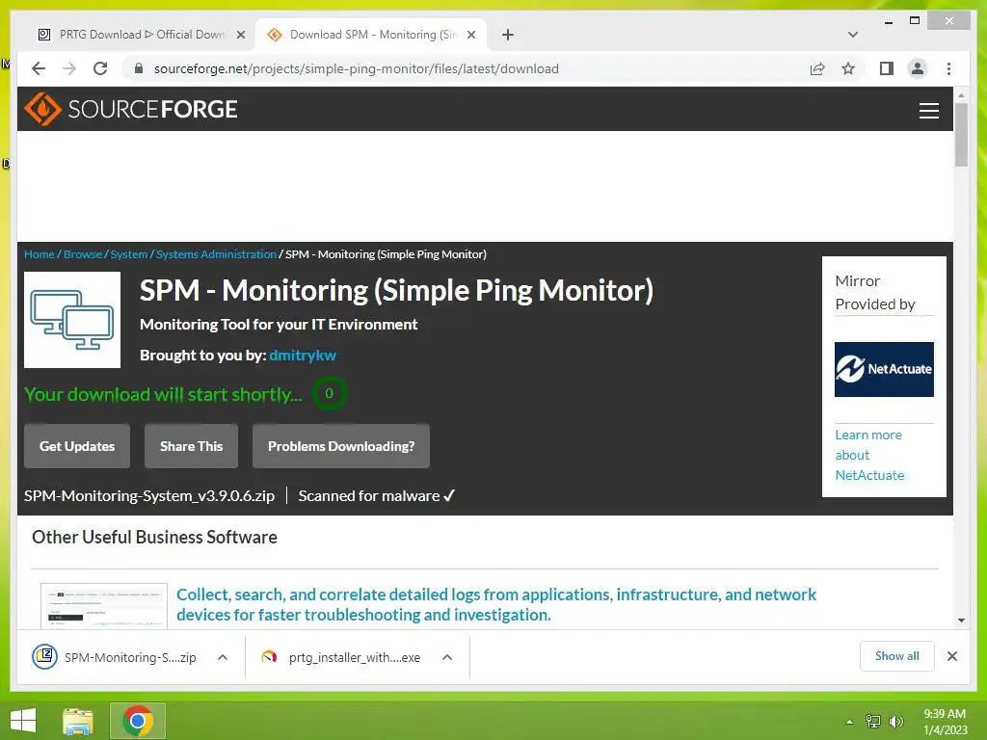The height and width of the screenshot is (740, 987).
Task: Open File Explorer from the taskbar
Action: pos(78,721)
